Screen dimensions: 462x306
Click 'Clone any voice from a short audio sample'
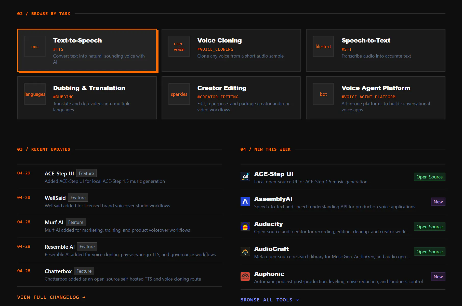point(240,56)
